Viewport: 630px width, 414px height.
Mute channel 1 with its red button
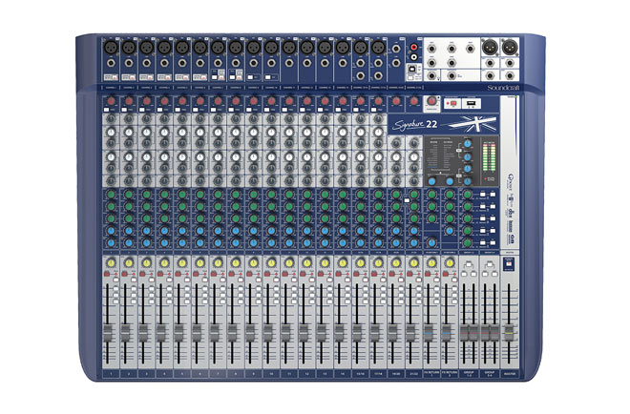(107, 274)
